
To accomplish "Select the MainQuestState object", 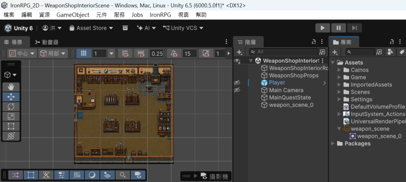I will click(x=286, y=98).
